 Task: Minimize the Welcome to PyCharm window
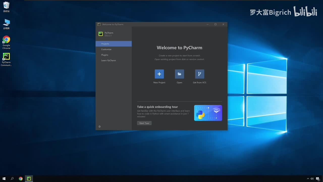coord(207,24)
